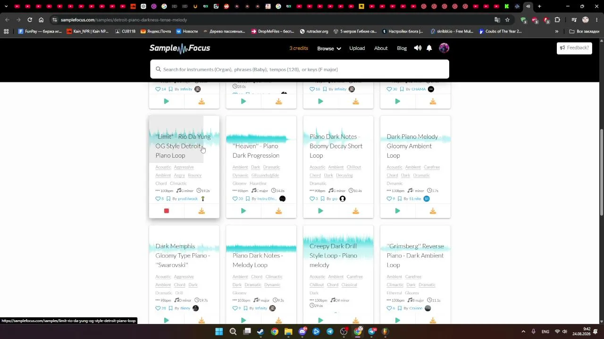This screenshot has height=339, width=604.
Task: Like "Grimsberg" Reverse Piano sample
Action: pos(389,308)
